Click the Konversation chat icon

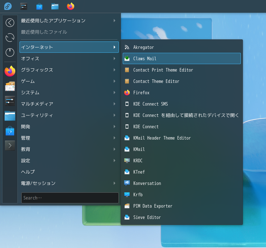127,183
